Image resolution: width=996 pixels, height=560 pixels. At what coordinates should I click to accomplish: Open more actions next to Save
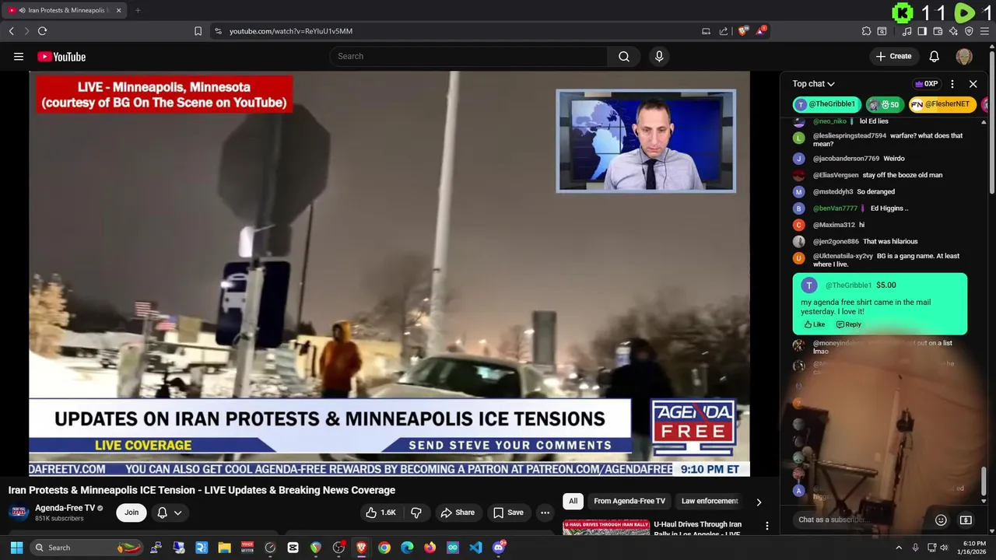(545, 513)
